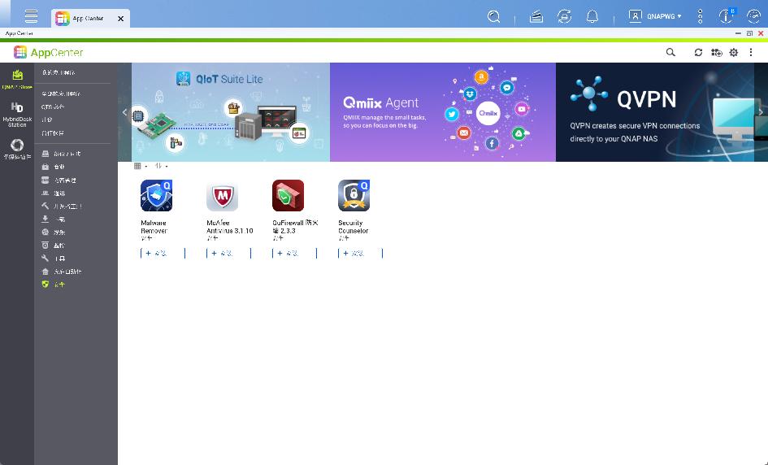Show next banner with right arrow
This screenshot has height=465, width=768.
761,112
